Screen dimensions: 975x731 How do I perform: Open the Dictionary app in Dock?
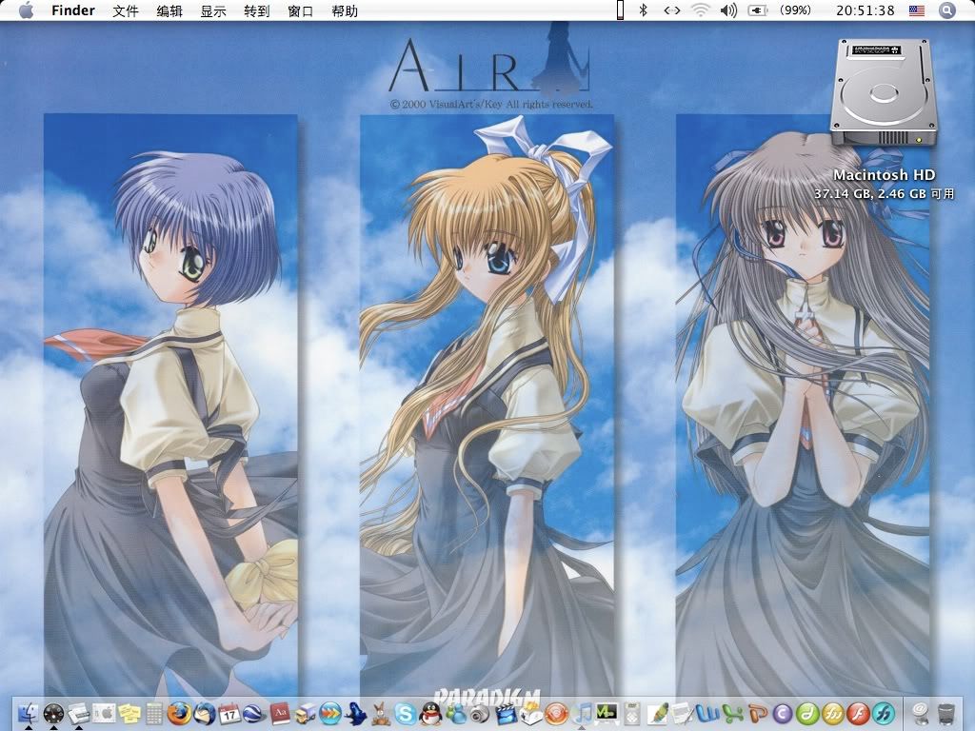pyautogui.click(x=280, y=713)
